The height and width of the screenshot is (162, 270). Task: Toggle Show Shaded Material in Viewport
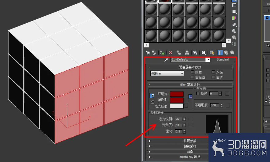point(212,53)
